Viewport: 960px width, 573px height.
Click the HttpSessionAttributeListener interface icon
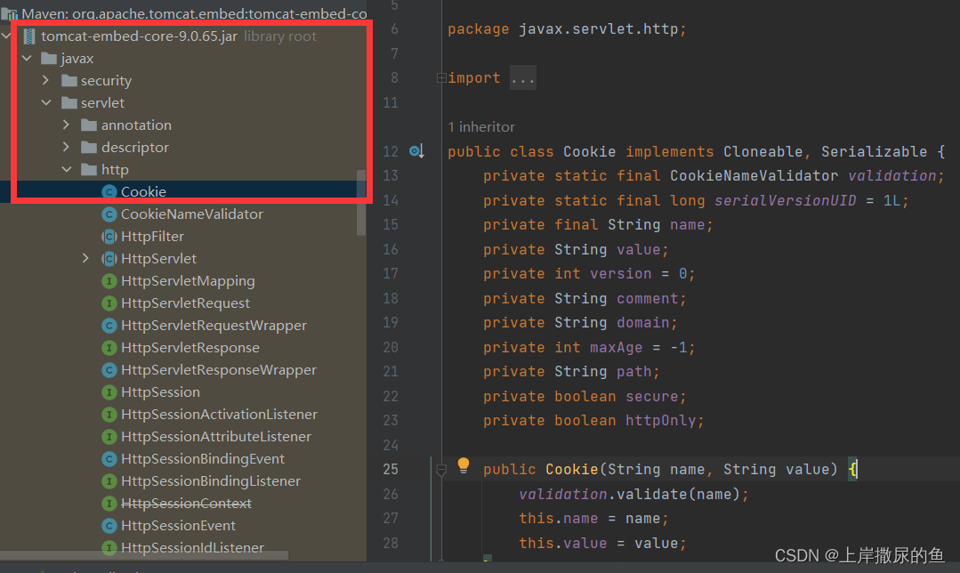(109, 437)
